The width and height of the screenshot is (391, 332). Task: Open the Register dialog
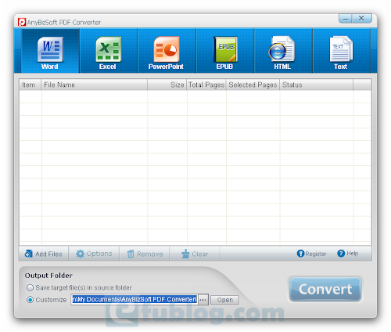[x=311, y=254]
